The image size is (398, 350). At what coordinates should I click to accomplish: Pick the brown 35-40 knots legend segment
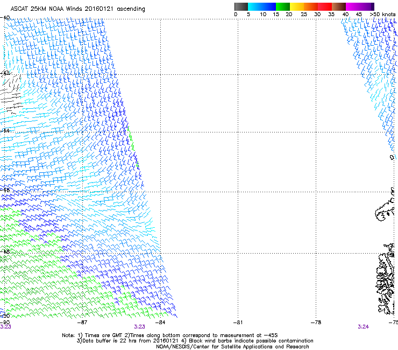(x=339, y=6)
